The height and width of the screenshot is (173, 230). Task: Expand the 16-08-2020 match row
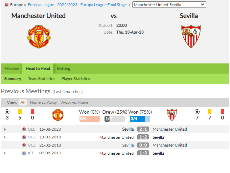click(x=5, y=129)
